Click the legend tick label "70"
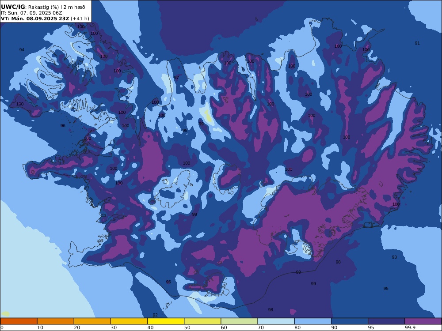The height and width of the screenshot is (331, 442). coord(261,327)
